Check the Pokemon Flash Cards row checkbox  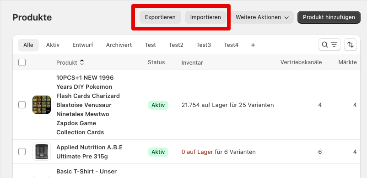22,105
